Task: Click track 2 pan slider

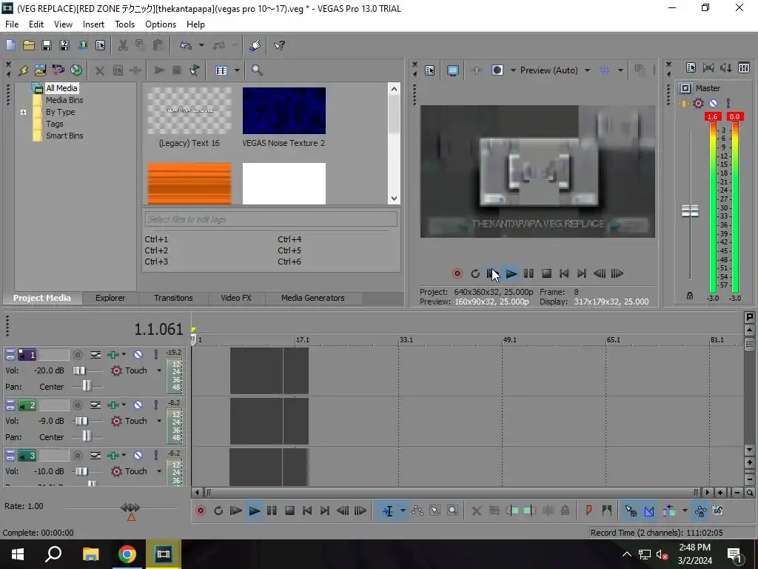Action: tap(87, 437)
